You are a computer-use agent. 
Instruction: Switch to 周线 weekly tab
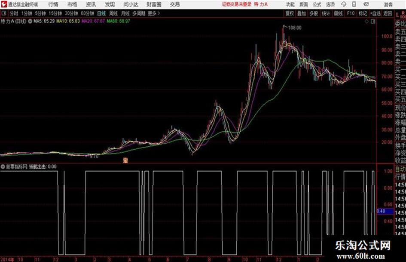113,13
